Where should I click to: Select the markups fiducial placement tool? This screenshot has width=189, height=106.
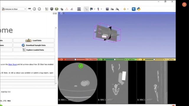92,9
